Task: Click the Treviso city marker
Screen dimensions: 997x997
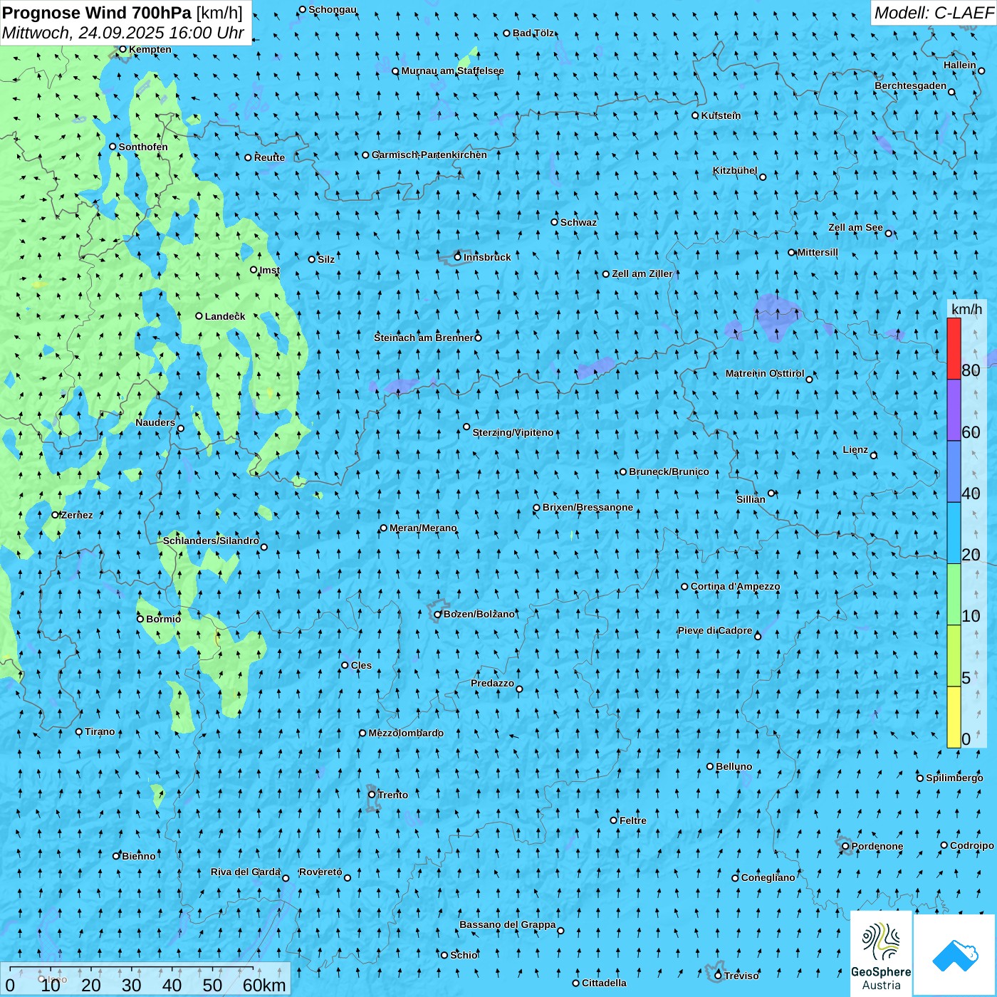Action: point(718,976)
